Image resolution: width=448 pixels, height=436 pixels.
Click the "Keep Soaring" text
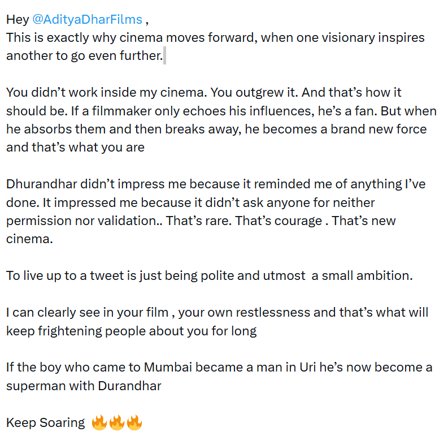pyautogui.click(x=45, y=422)
